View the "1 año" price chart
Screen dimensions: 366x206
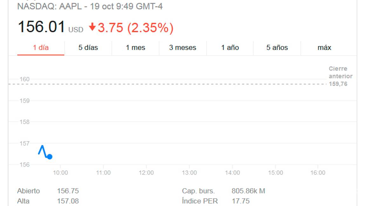(230, 47)
